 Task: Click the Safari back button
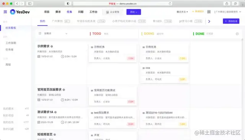17,3
